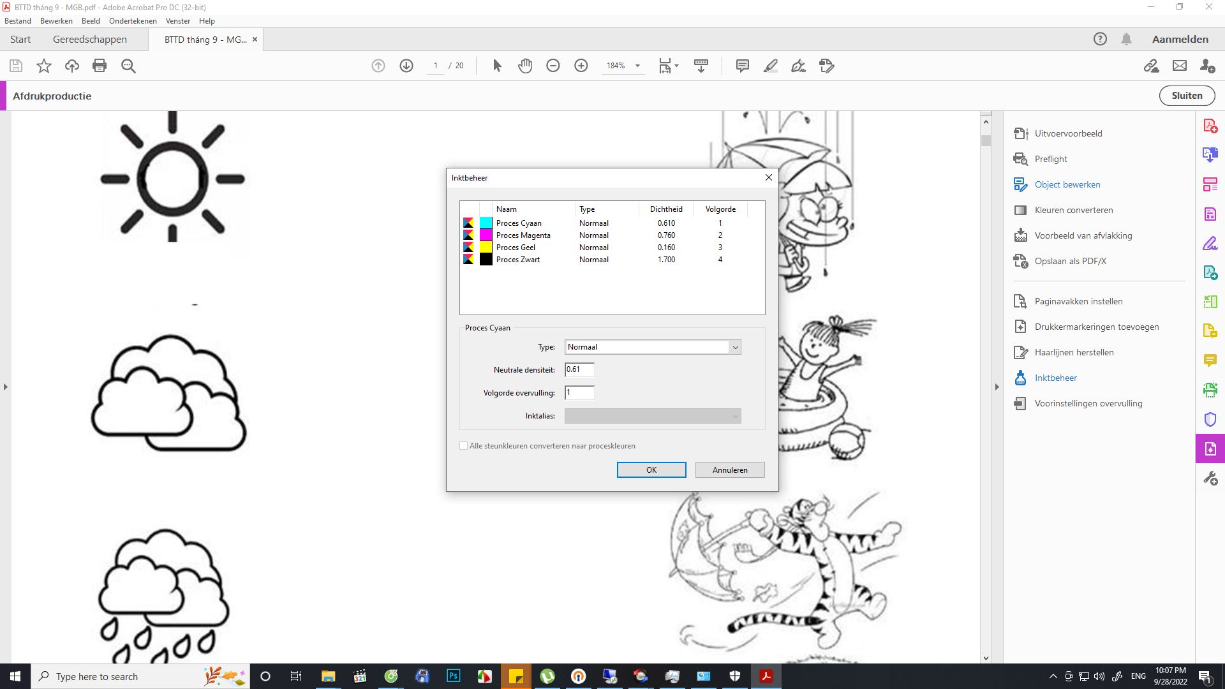Open the Preflight tool
Image resolution: width=1225 pixels, height=689 pixels.
(x=1051, y=159)
